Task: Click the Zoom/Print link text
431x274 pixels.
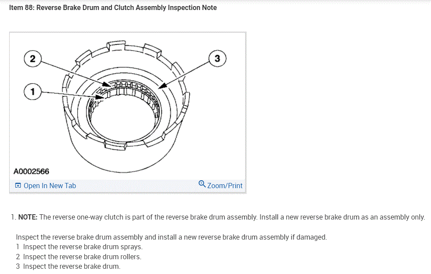Action: coord(225,186)
